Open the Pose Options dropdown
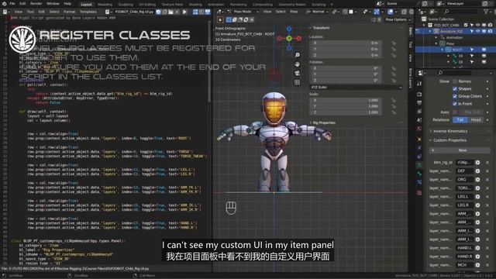This screenshot has width=496, height=279. (x=398, y=19)
